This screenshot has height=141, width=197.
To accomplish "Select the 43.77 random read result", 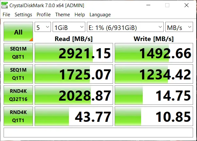I will point(74,116).
